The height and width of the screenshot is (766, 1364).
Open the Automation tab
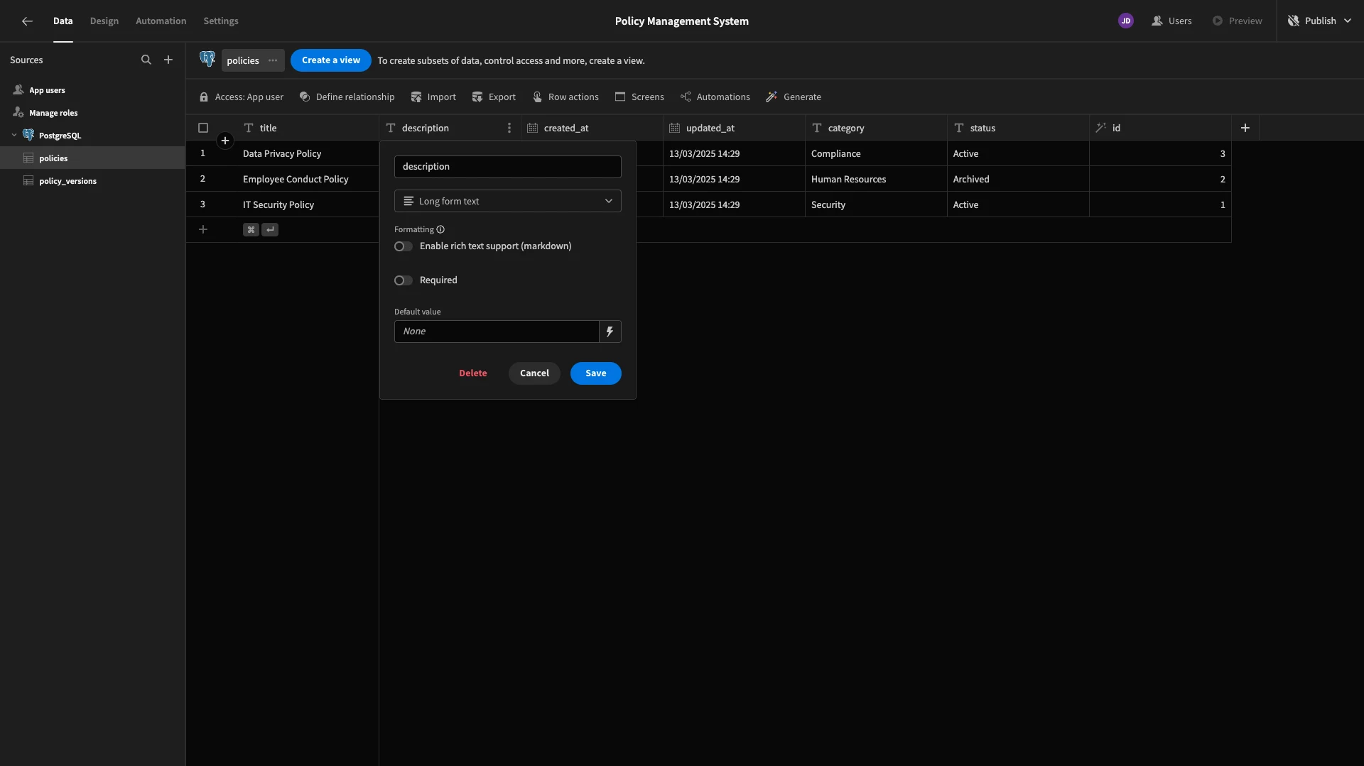(x=161, y=21)
